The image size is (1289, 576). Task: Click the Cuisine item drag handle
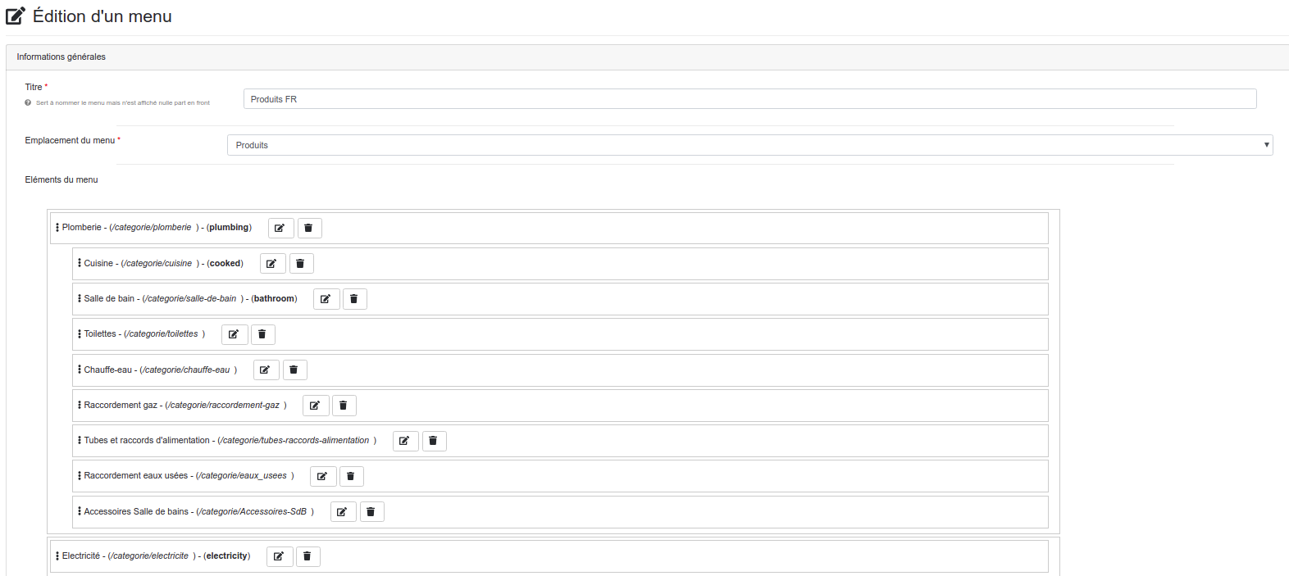click(79, 264)
